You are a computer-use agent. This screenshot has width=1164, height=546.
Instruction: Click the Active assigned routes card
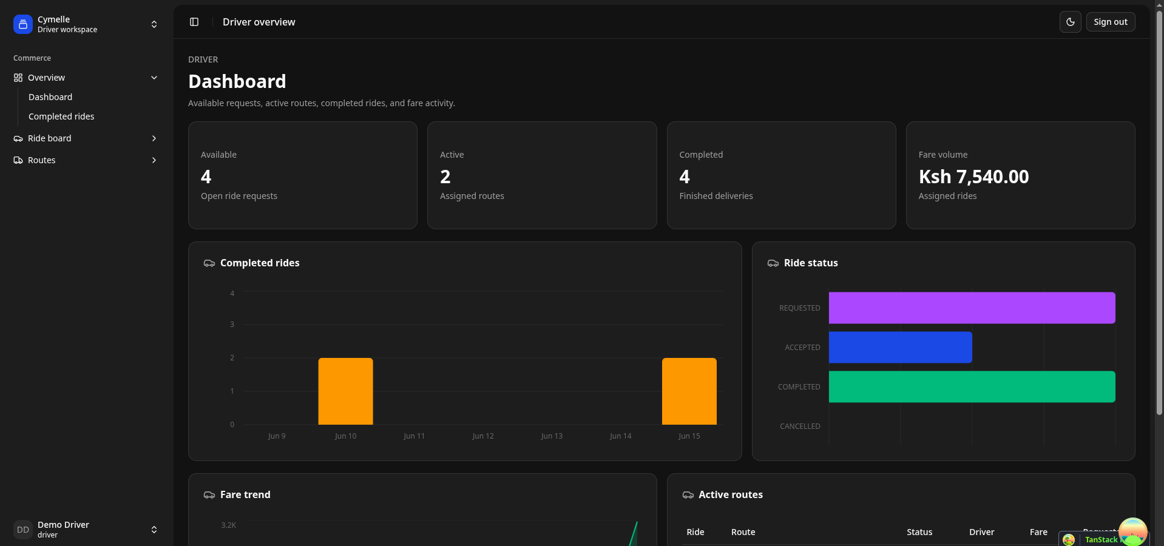click(x=542, y=175)
